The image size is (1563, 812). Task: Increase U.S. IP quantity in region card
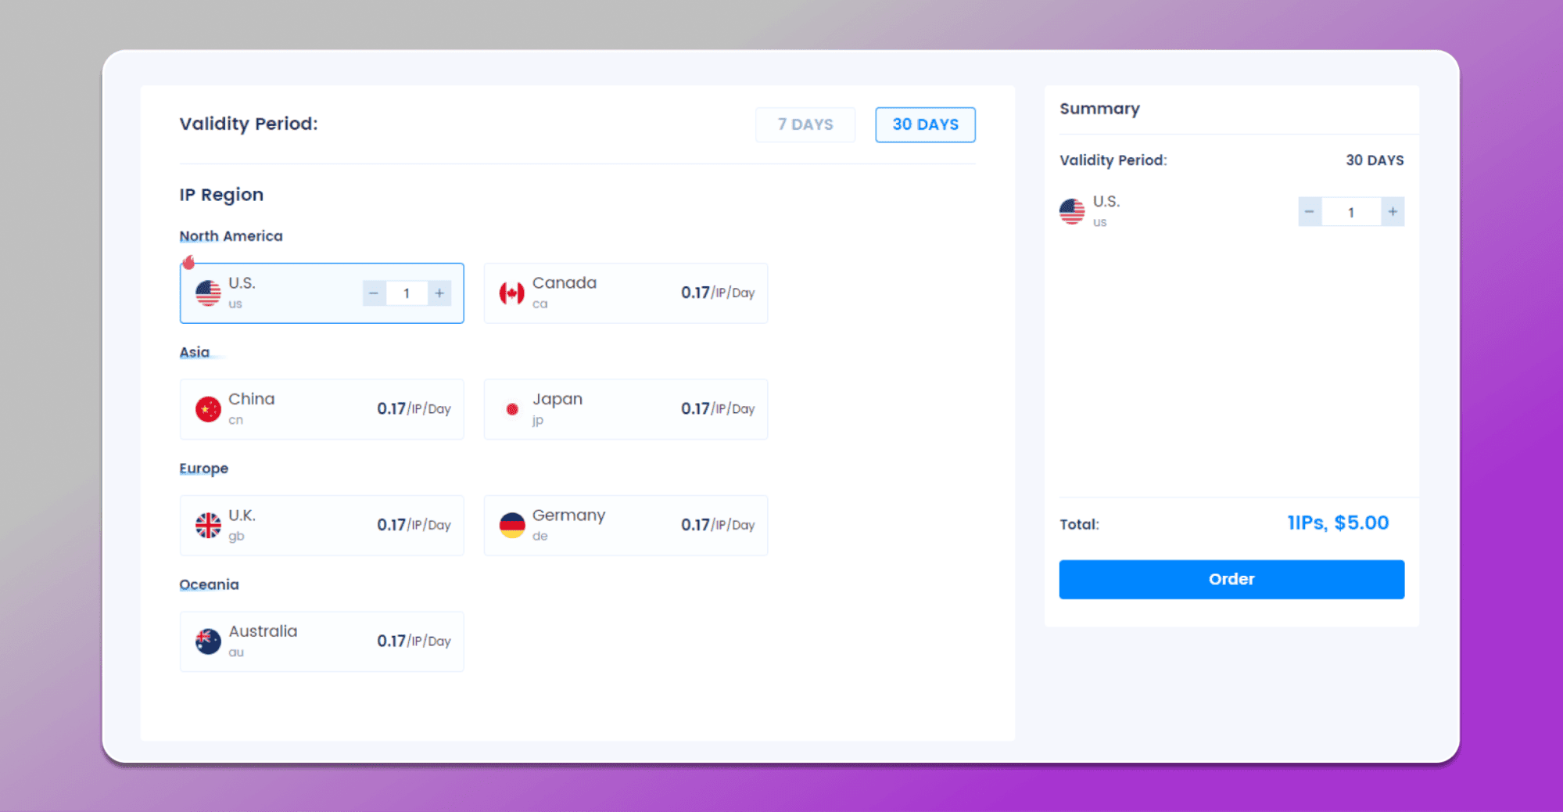(x=439, y=293)
